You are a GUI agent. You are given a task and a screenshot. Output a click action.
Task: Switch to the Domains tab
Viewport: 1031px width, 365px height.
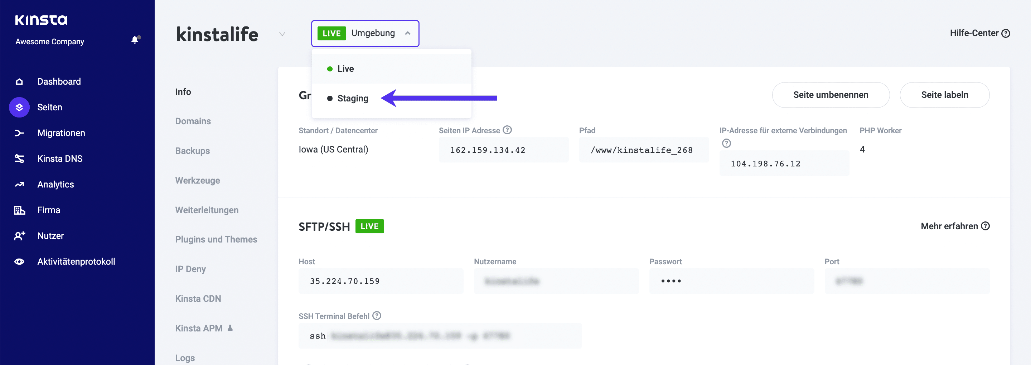pyautogui.click(x=193, y=121)
